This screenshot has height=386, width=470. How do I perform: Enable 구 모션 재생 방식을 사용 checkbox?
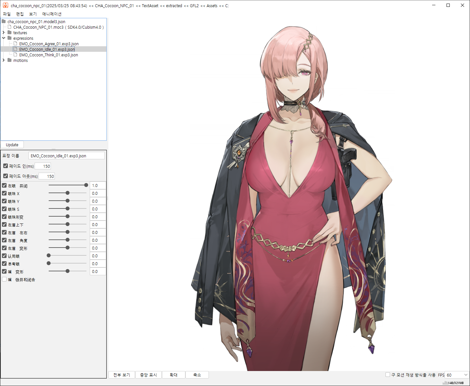[x=388, y=375]
